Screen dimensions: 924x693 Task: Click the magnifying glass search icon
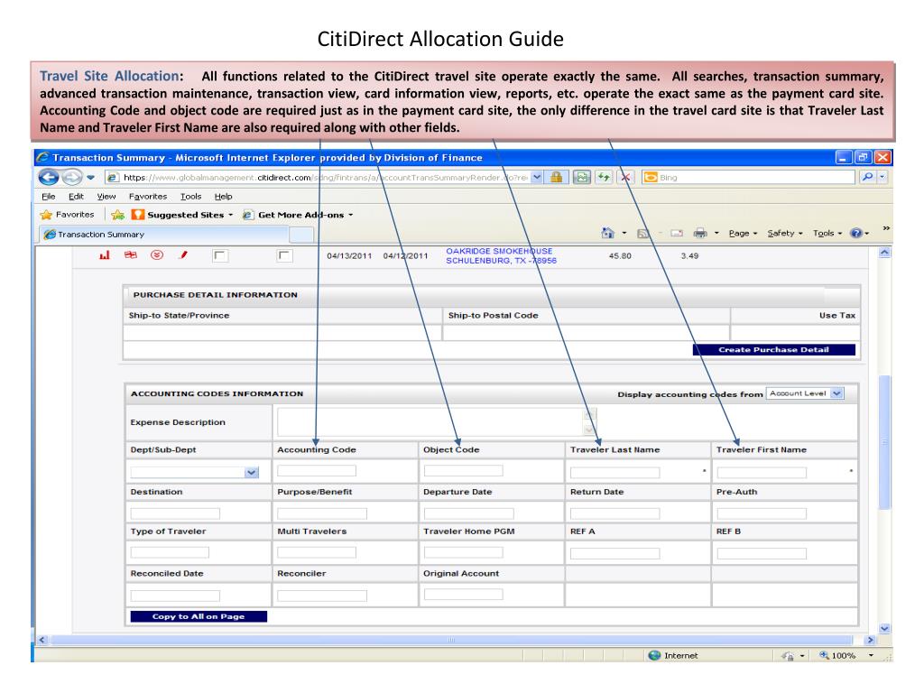tap(867, 177)
